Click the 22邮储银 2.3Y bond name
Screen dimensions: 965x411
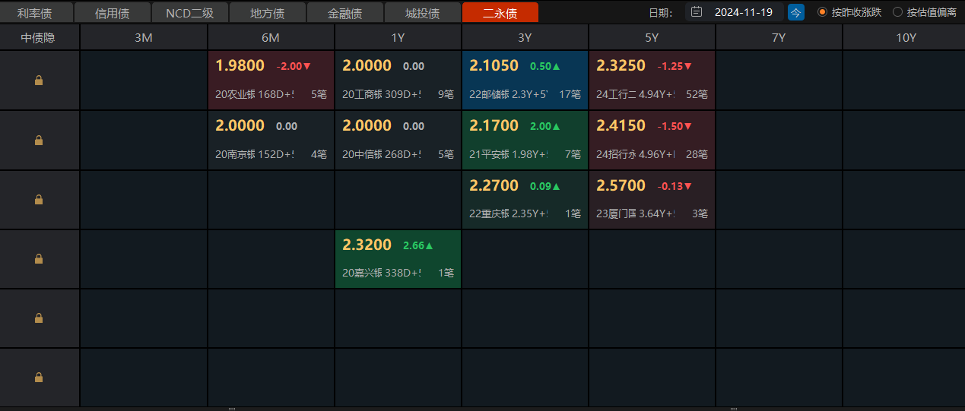509,95
